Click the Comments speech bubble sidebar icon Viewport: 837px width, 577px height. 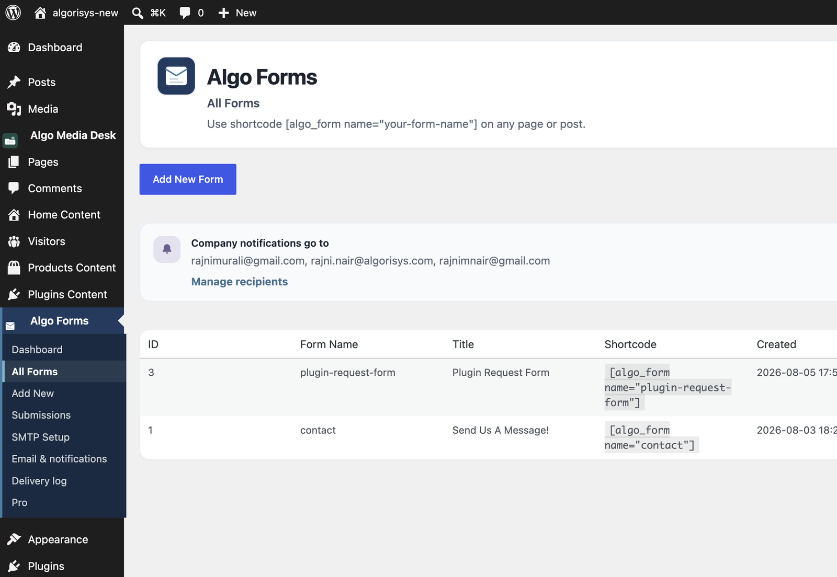coord(14,189)
